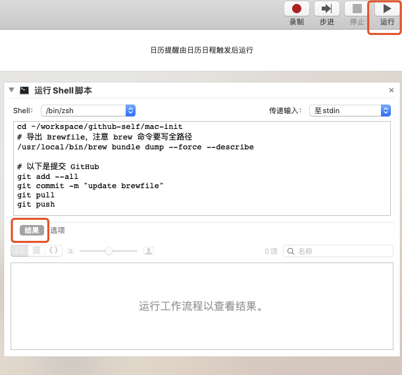Switch results to code braces view
Image resolution: width=402 pixels, height=375 pixels.
tap(53, 251)
